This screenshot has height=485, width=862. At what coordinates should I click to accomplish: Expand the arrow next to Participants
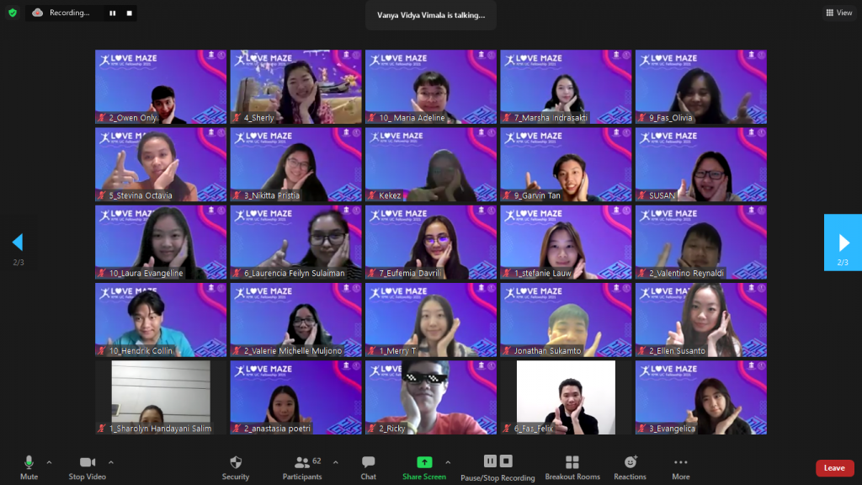[335, 461]
